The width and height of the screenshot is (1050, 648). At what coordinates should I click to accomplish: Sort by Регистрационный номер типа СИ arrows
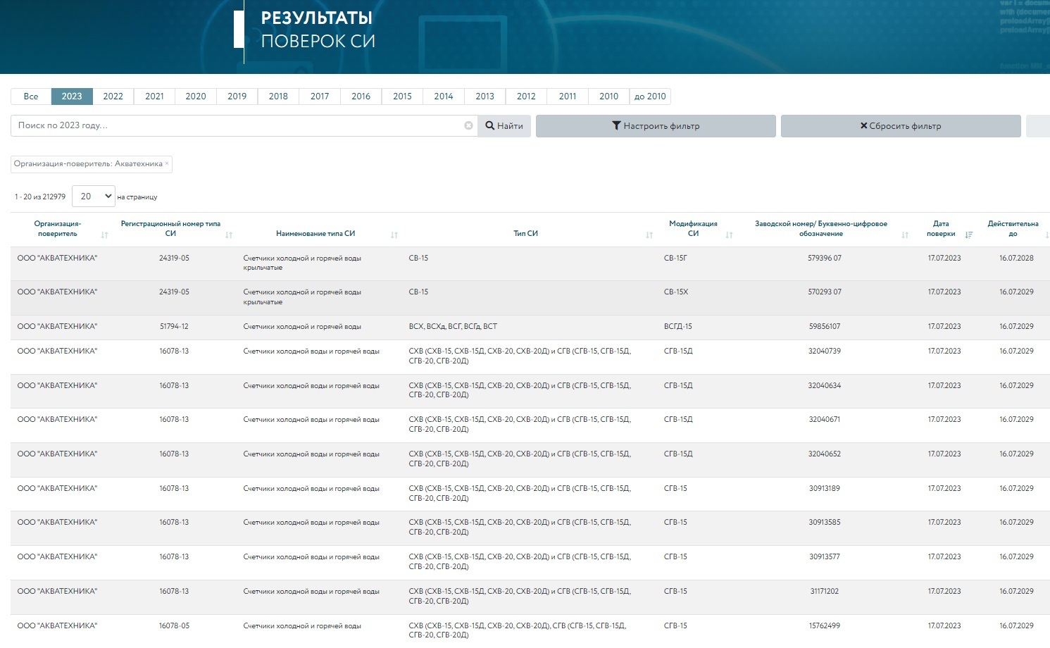click(x=229, y=235)
